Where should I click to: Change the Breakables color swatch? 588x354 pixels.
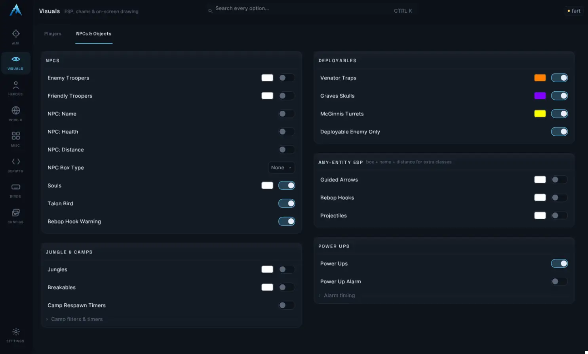pos(267,287)
